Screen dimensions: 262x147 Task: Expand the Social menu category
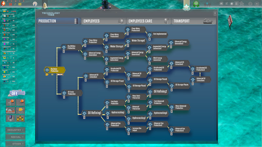[x=15, y=137]
